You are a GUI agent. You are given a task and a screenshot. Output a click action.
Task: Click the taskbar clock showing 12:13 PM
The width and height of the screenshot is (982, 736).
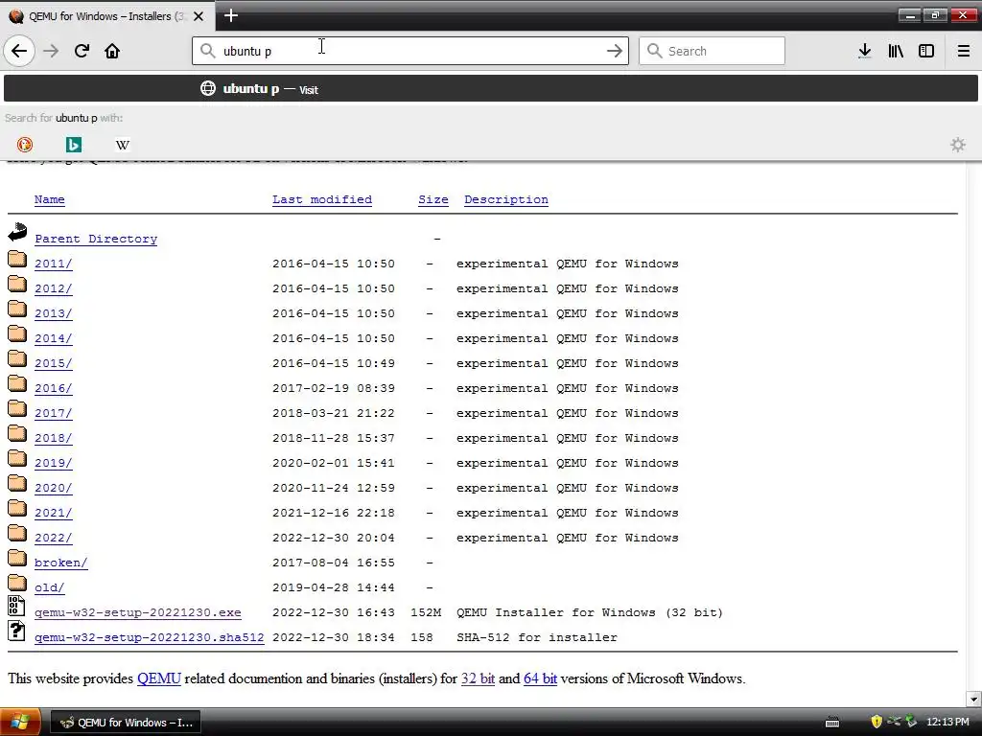[x=947, y=723]
